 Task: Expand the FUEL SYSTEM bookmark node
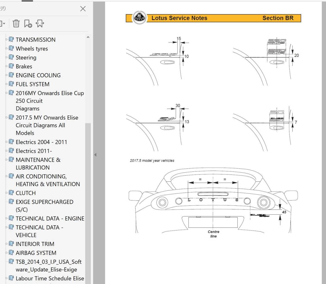pos(6,84)
